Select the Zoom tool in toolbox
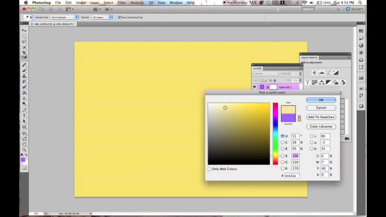This screenshot has height=217, width=386. [24, 150]
